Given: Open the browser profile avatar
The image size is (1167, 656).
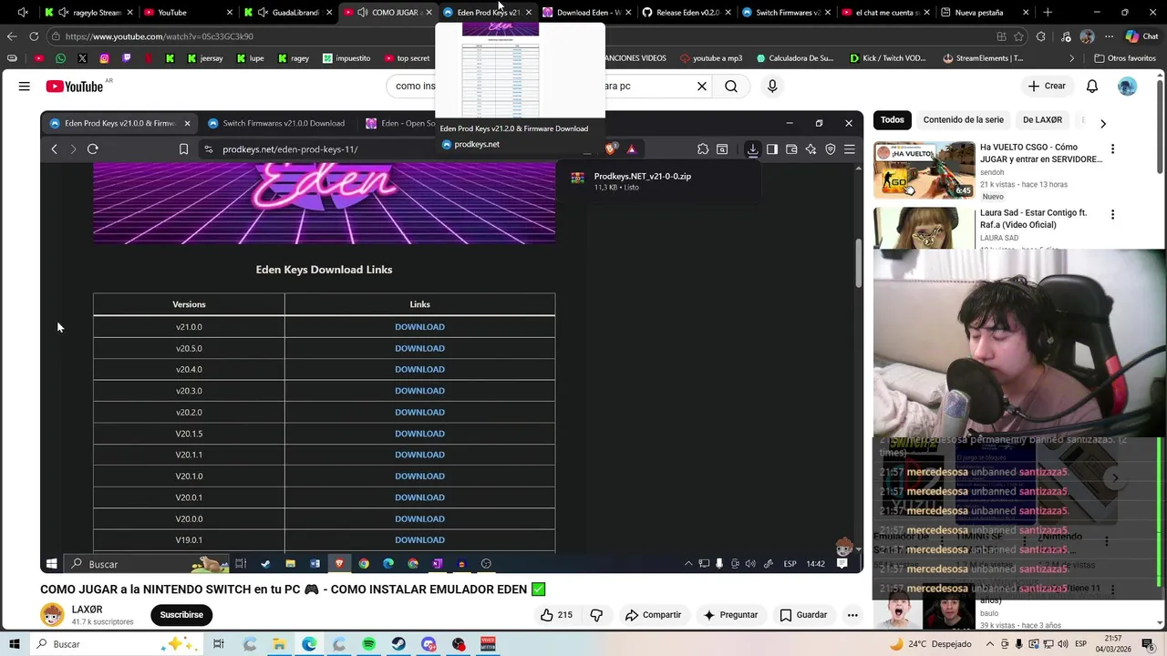Looking at the screenshot, I should [1087, 36].
